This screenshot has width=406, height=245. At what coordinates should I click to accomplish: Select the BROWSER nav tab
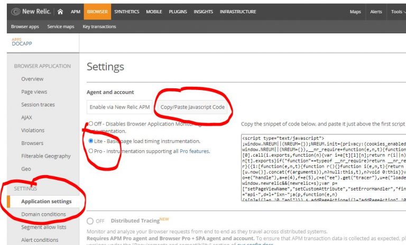(97, 12)
